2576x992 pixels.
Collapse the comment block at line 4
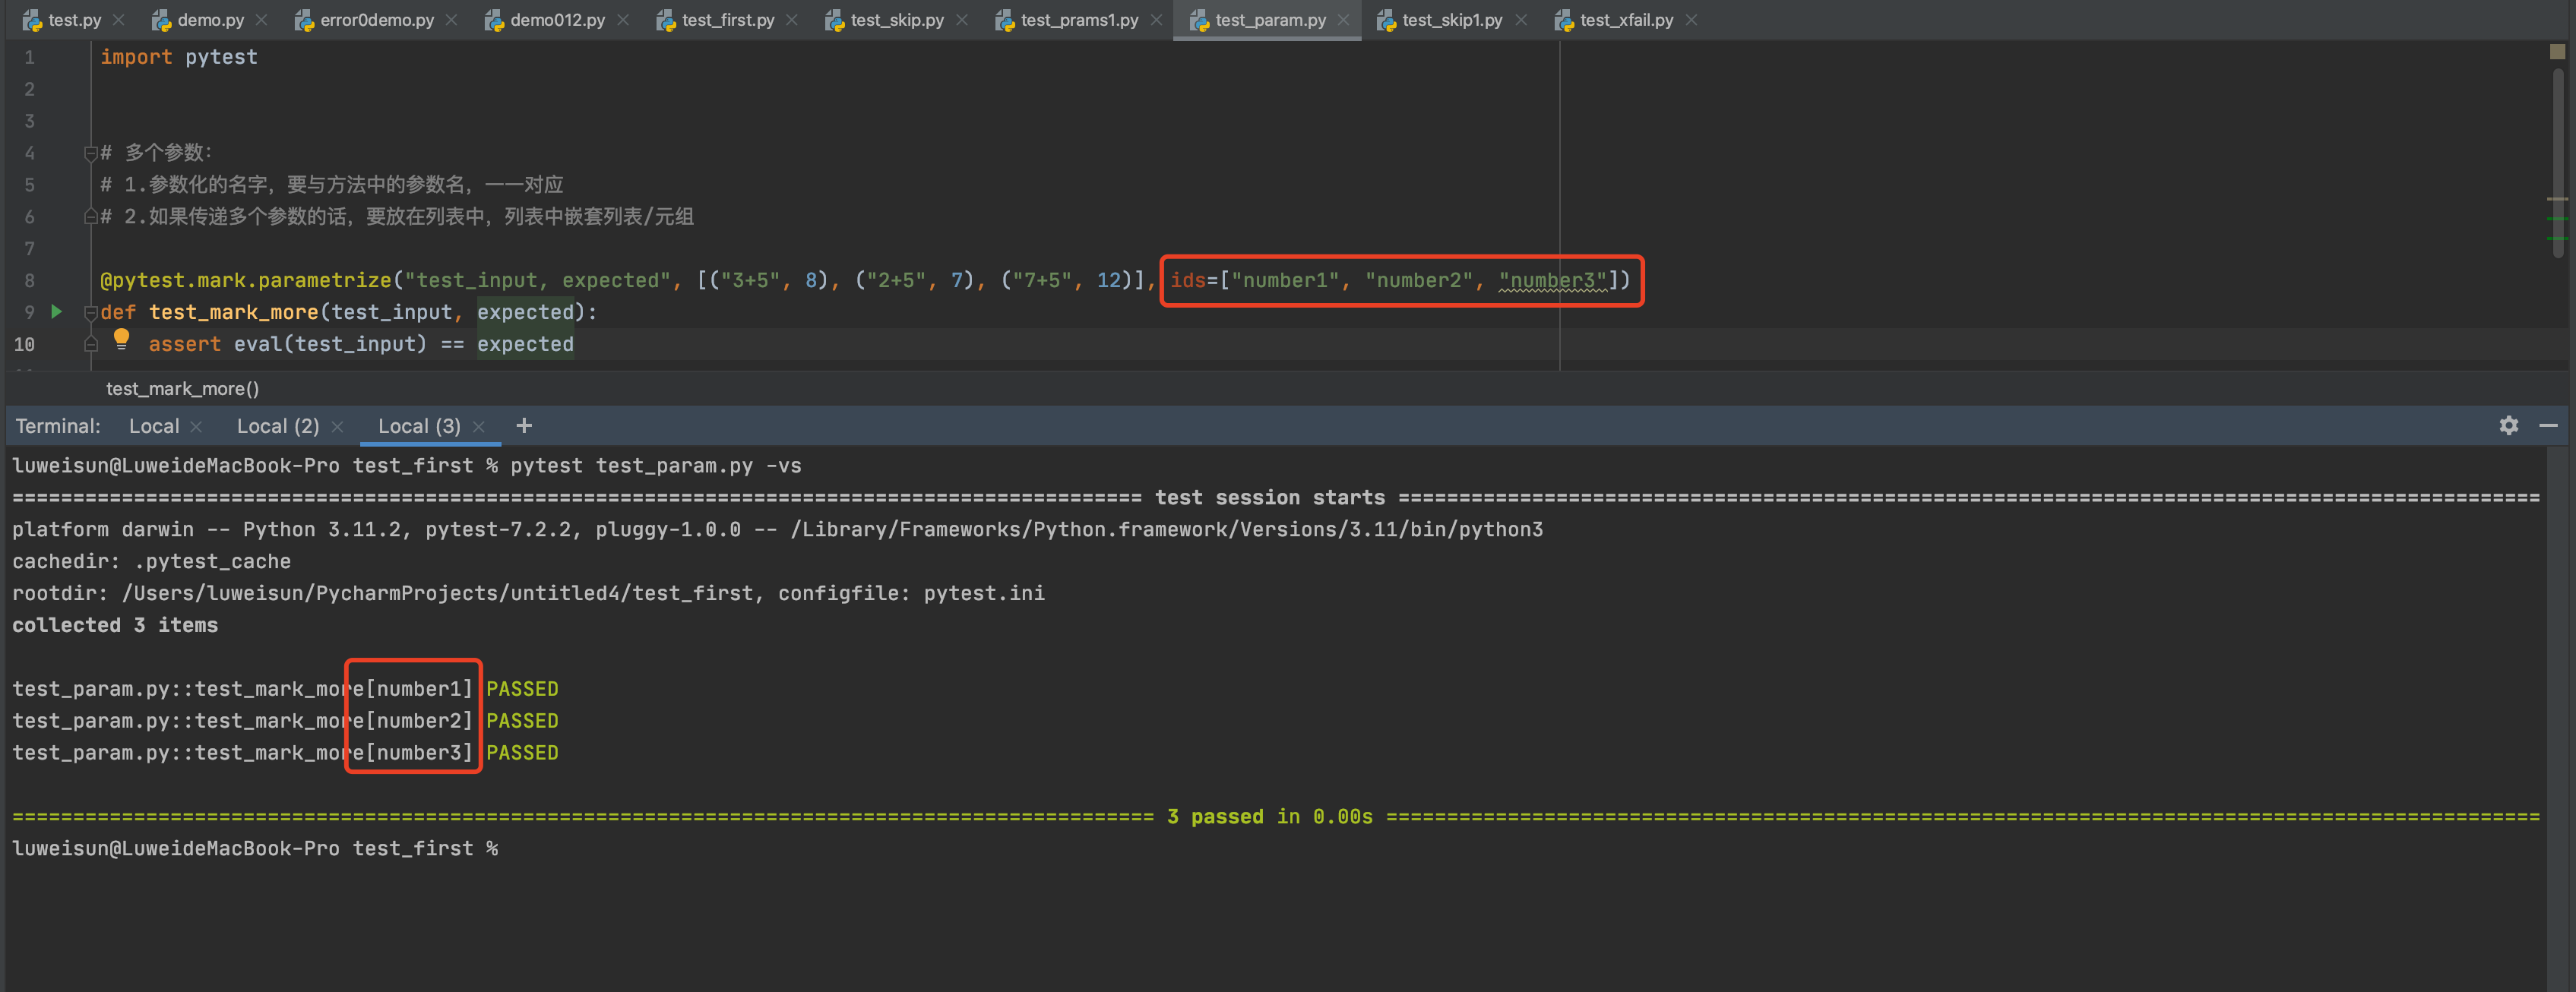pos(91,153)
